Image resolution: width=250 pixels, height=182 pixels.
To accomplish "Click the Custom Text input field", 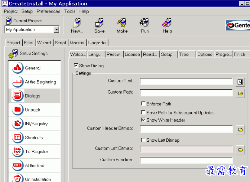I will pos(186,82).
